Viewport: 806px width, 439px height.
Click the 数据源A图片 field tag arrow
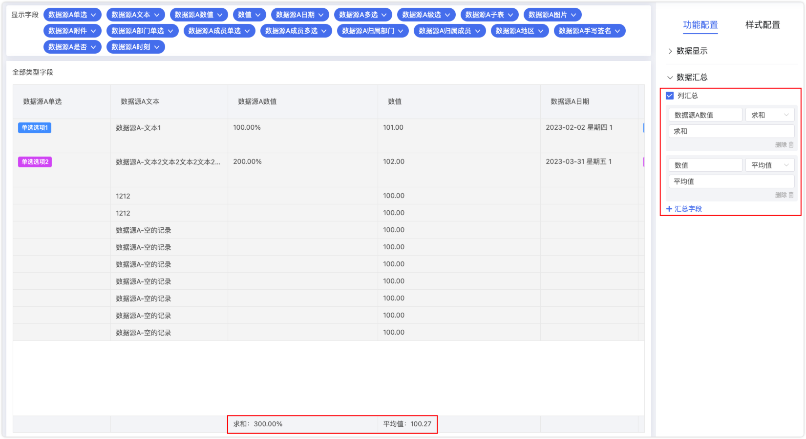573,15
